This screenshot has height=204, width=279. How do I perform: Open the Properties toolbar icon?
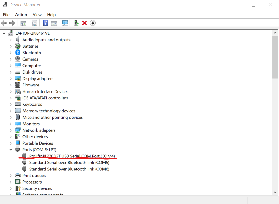click(34, 23)
